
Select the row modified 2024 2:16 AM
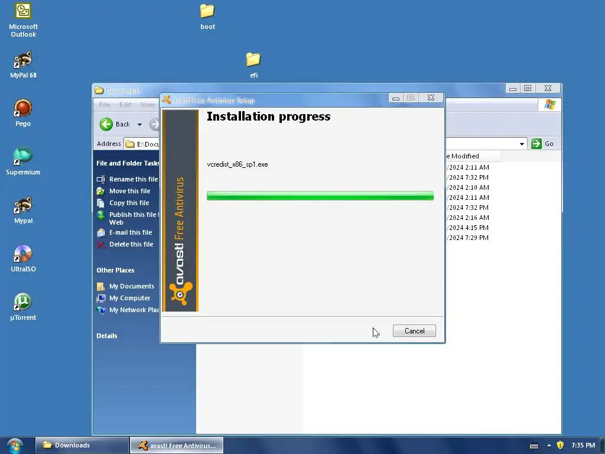click(x=469, y=218)
